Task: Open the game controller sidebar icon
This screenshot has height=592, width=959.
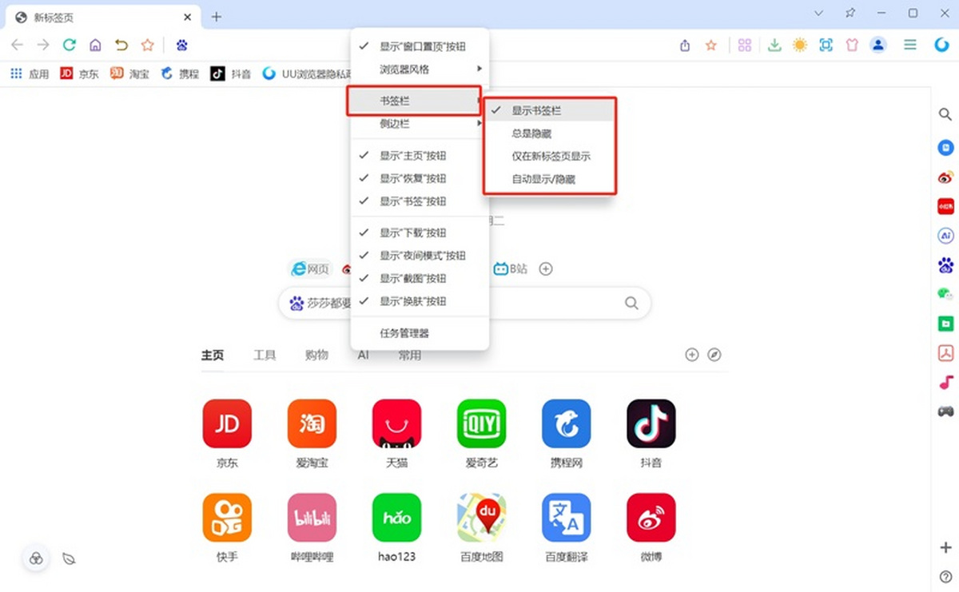Action: pyautogui.click(x=945, y=411)
